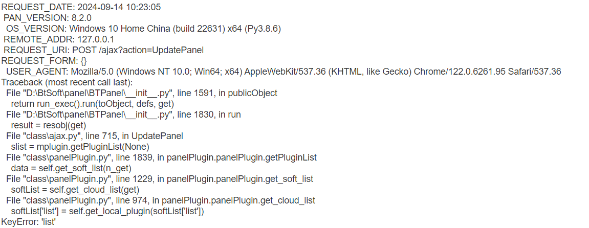Screen dimensions: 589x228
Task: Click the line 1591 publicObject file entry
Action: pos(142,93)
